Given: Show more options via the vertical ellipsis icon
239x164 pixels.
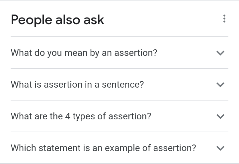Looking at the screenshot, I should pos(224,19).
